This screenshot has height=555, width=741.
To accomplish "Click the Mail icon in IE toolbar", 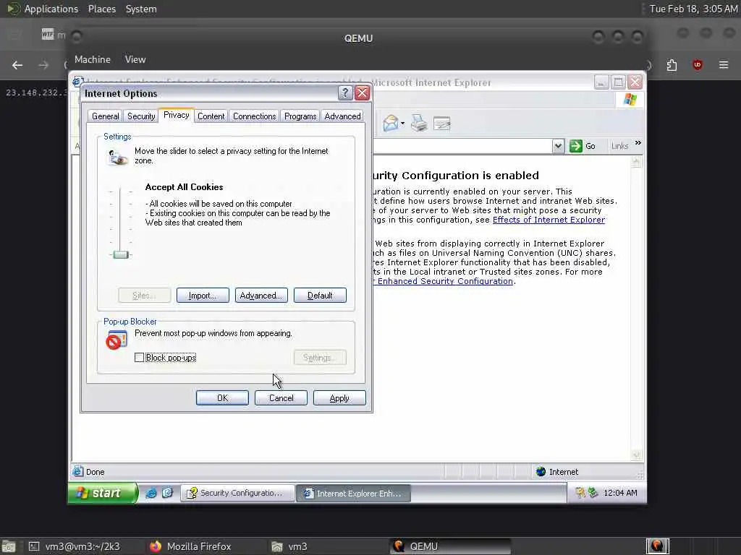I will pos(390,124).
